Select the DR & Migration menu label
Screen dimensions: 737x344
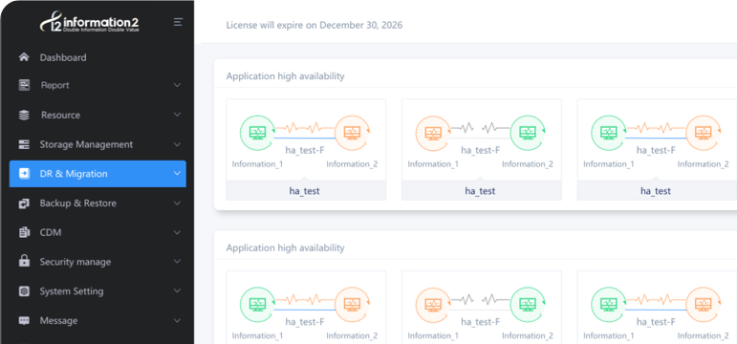coord(74,173)
